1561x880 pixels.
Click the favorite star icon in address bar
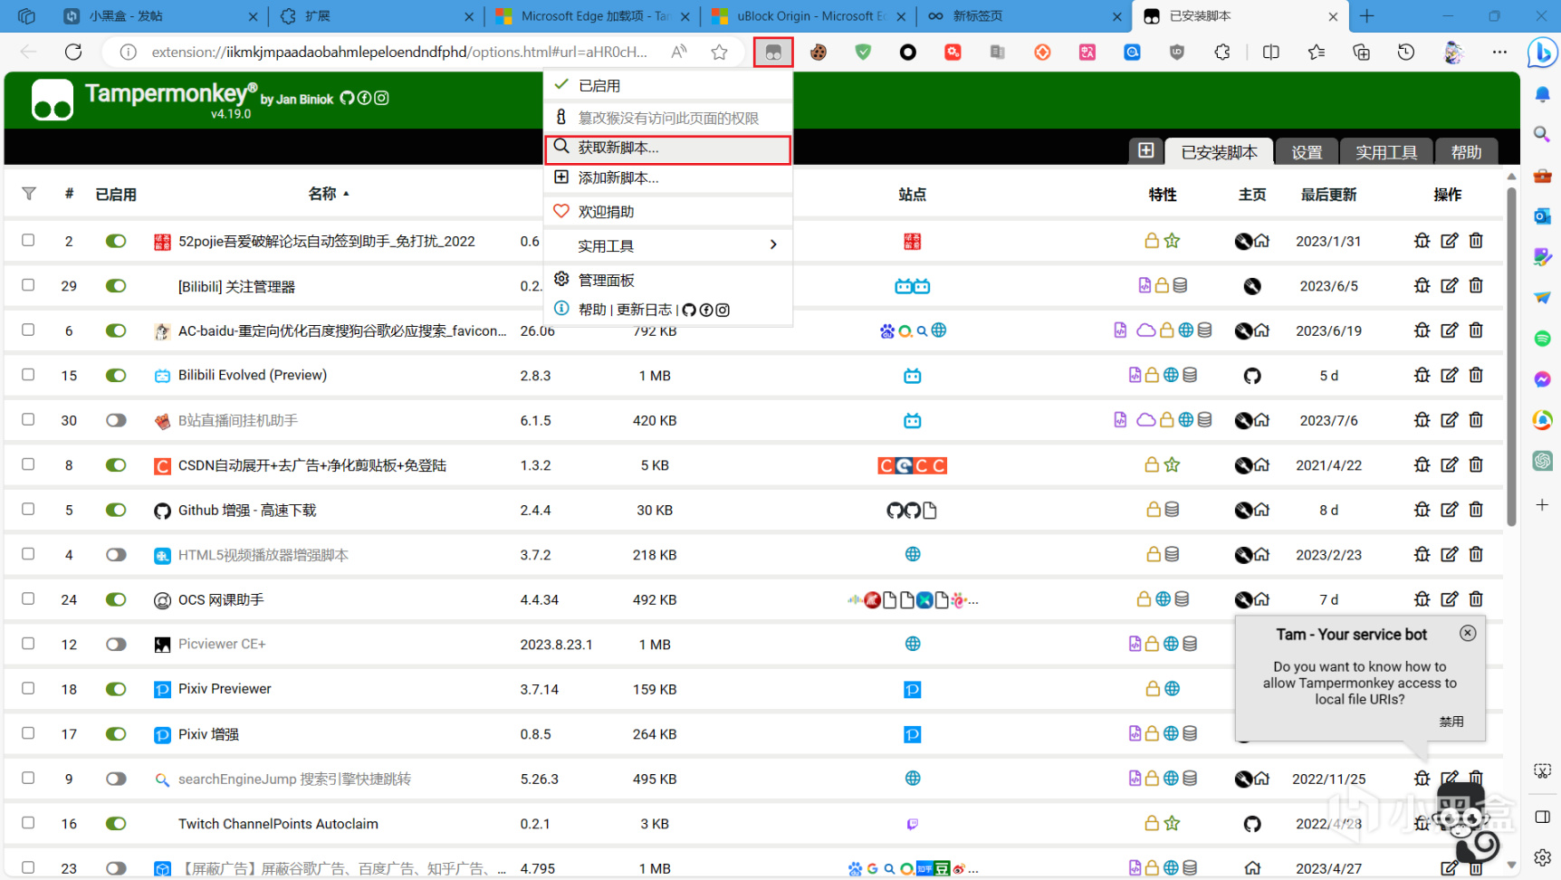point(720,53)
